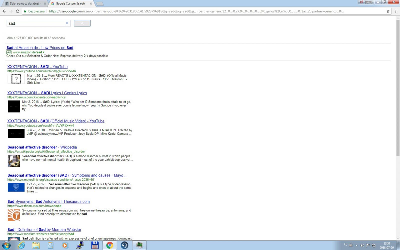Open the Merriam-Webster definition of Sad

point(44,230)
